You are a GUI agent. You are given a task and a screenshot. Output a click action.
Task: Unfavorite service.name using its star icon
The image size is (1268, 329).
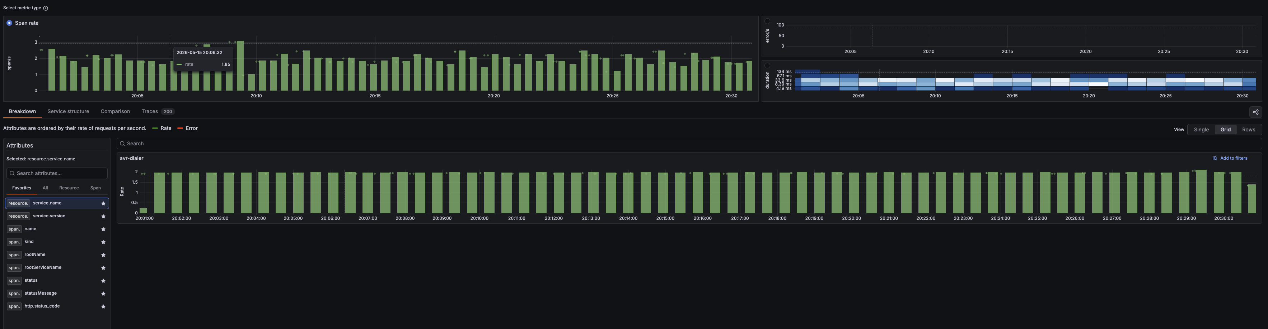coord(103,203)
